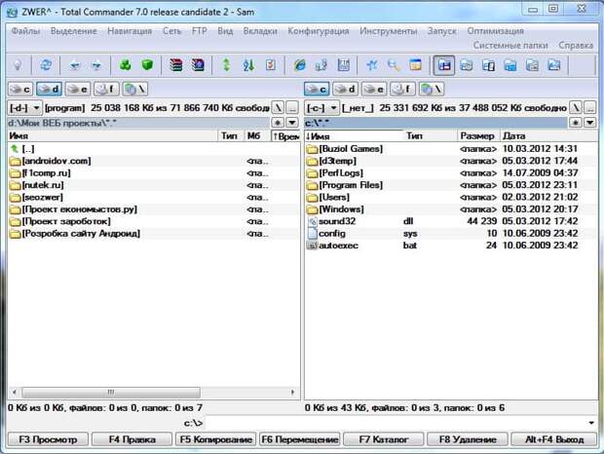The width and height of the screenshot is (604, 454).
Task: Click the F3 Просмотр button
Action: [x=48, y=439]
